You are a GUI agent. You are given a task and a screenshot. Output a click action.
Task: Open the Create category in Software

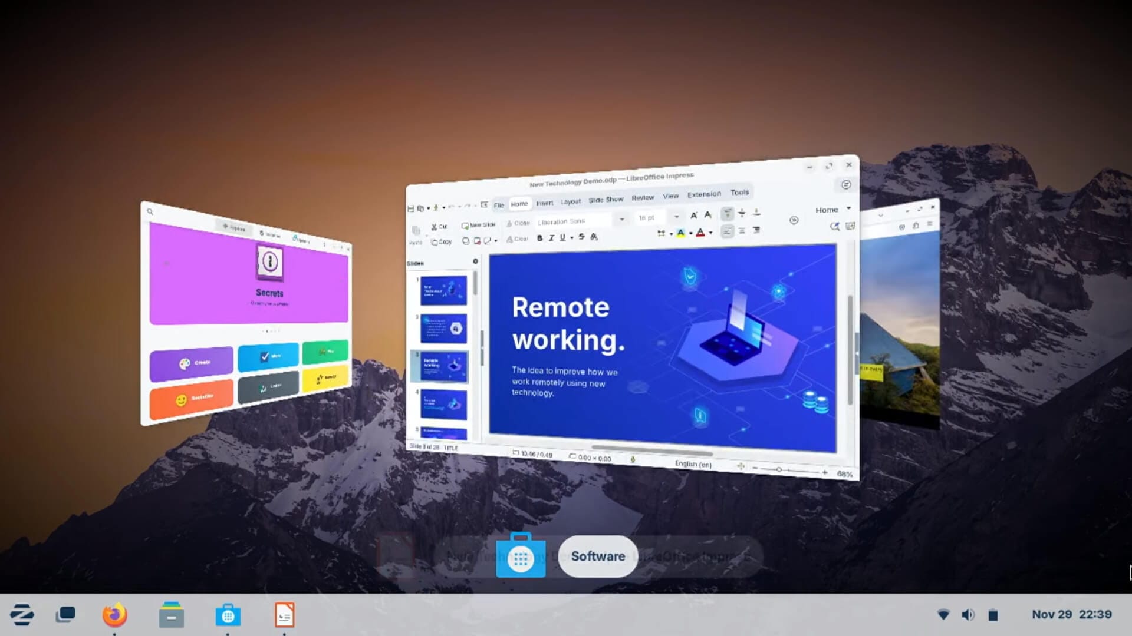point(192,362)
